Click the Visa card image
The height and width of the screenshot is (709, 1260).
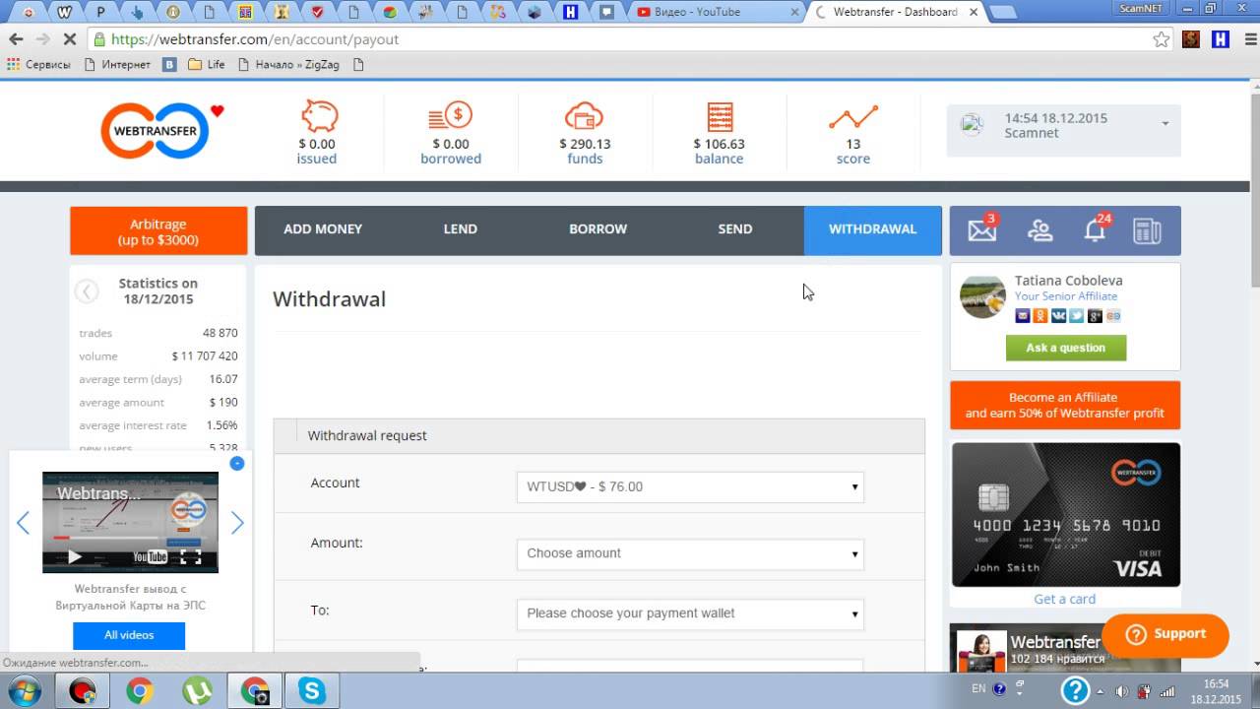[1065, 514]
